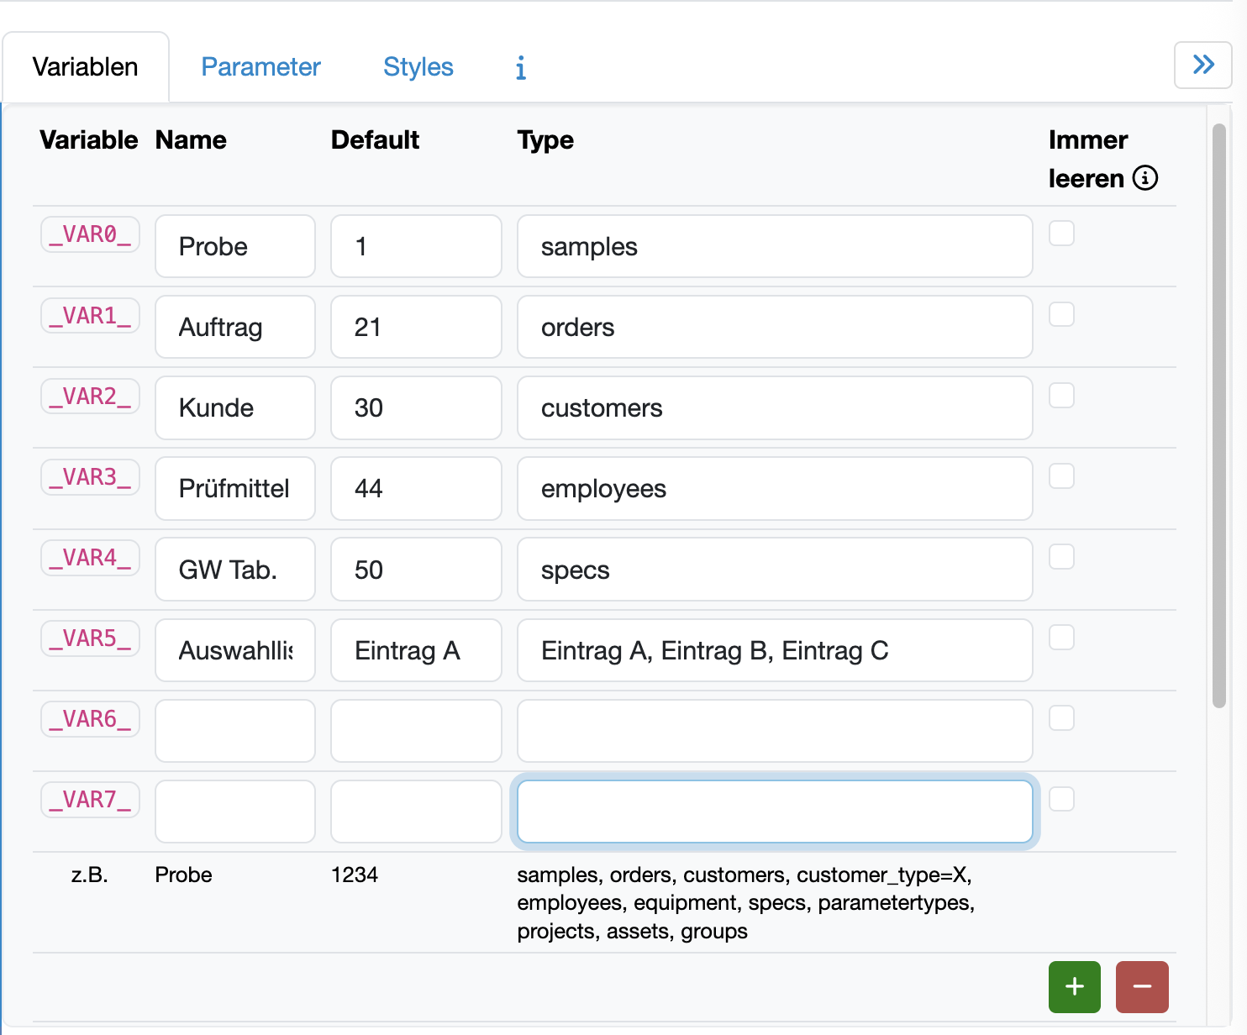Viewport: 1247px width, 1035px height.
Task: Click the _VAR0_ variable tag
Action: click(90, 234)
